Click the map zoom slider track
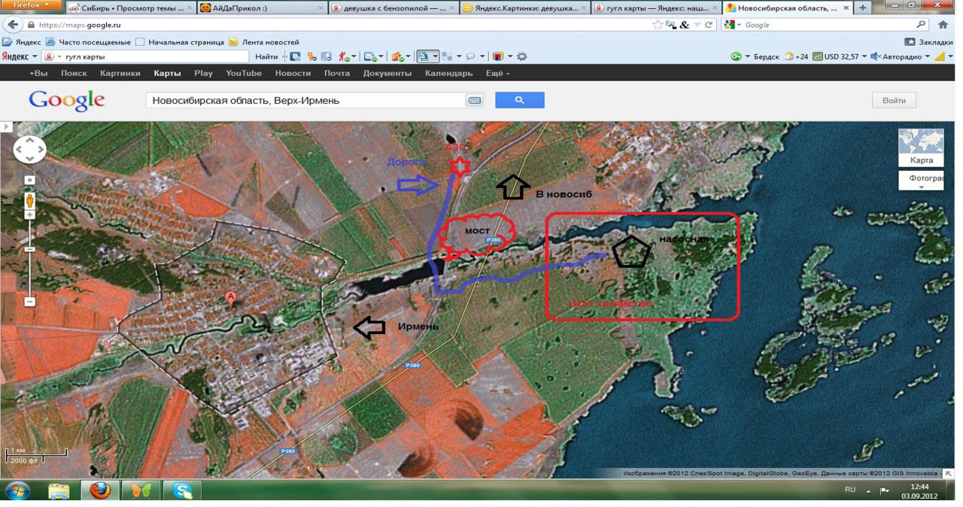The height and width of the screenshot is (507, 963). coord(29,263)
